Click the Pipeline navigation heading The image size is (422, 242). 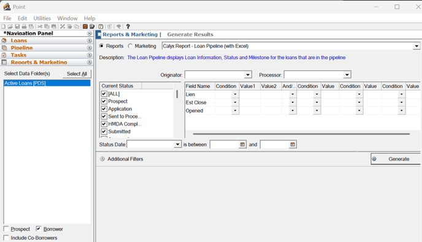tap(22, 48)
